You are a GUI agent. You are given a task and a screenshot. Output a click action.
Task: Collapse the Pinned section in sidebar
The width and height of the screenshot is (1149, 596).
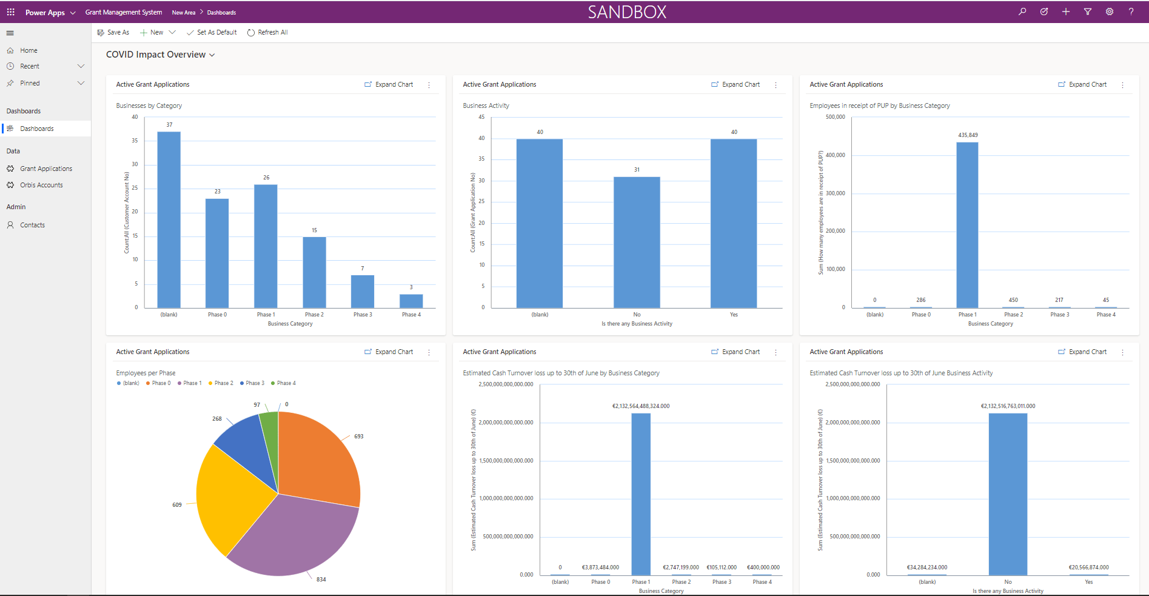(81, 83)
